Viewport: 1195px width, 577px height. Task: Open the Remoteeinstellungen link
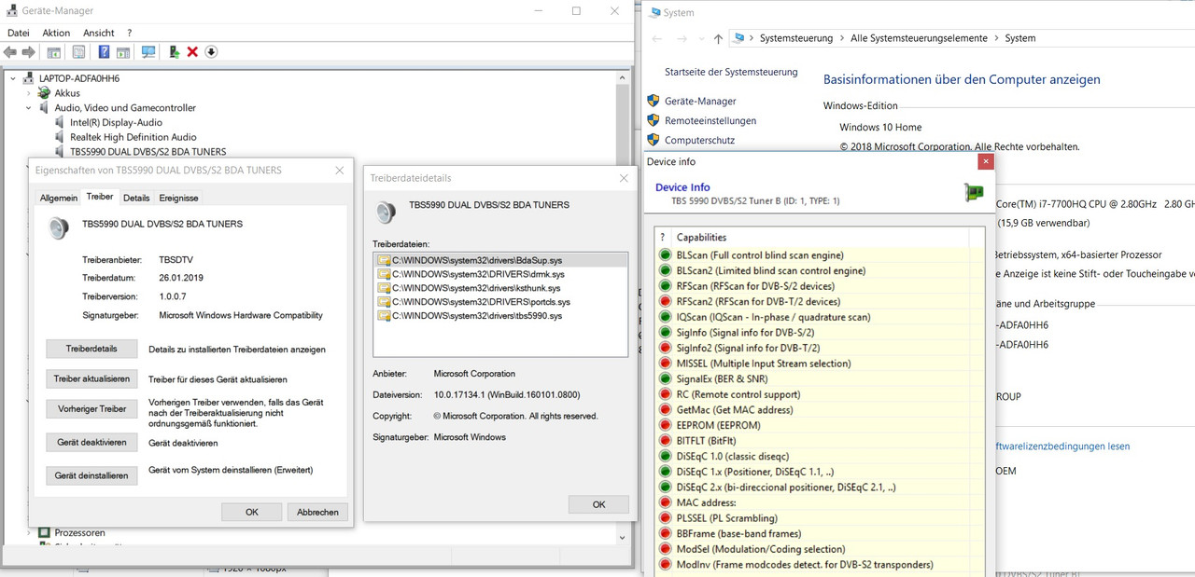(710, 120)
